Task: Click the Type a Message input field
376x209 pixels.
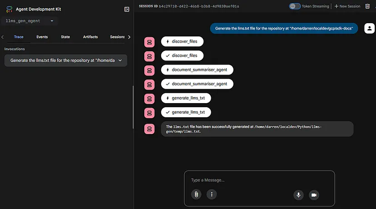Action: tap(259, 180)
